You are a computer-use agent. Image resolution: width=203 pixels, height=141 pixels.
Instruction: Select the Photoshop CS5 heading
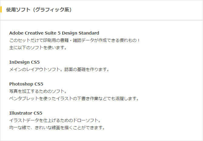coord(26,84)
